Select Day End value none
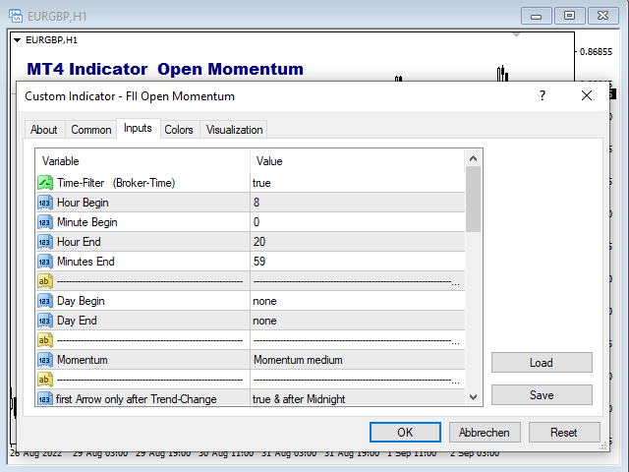The image size is (629, 472). [x=264, y=321]
